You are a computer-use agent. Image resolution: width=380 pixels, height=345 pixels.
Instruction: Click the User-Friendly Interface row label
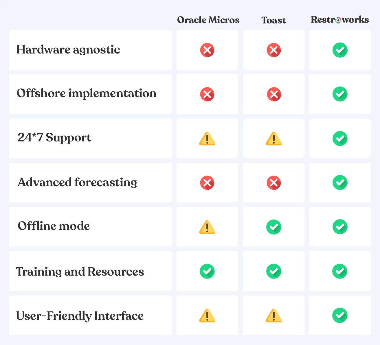point(80,316)
